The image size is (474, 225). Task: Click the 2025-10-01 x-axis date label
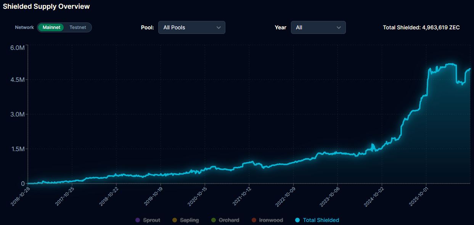point(419,196)
